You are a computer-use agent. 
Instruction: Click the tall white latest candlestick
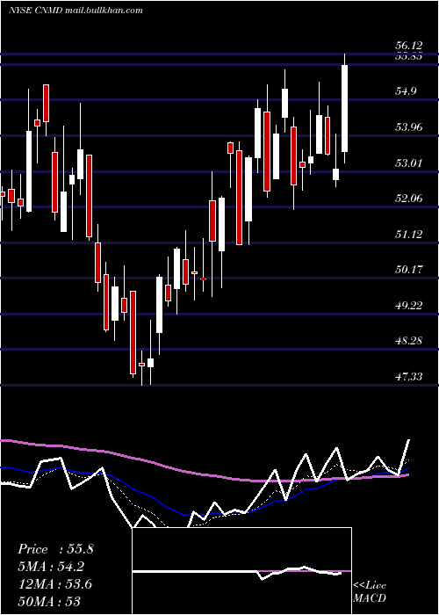345,108
